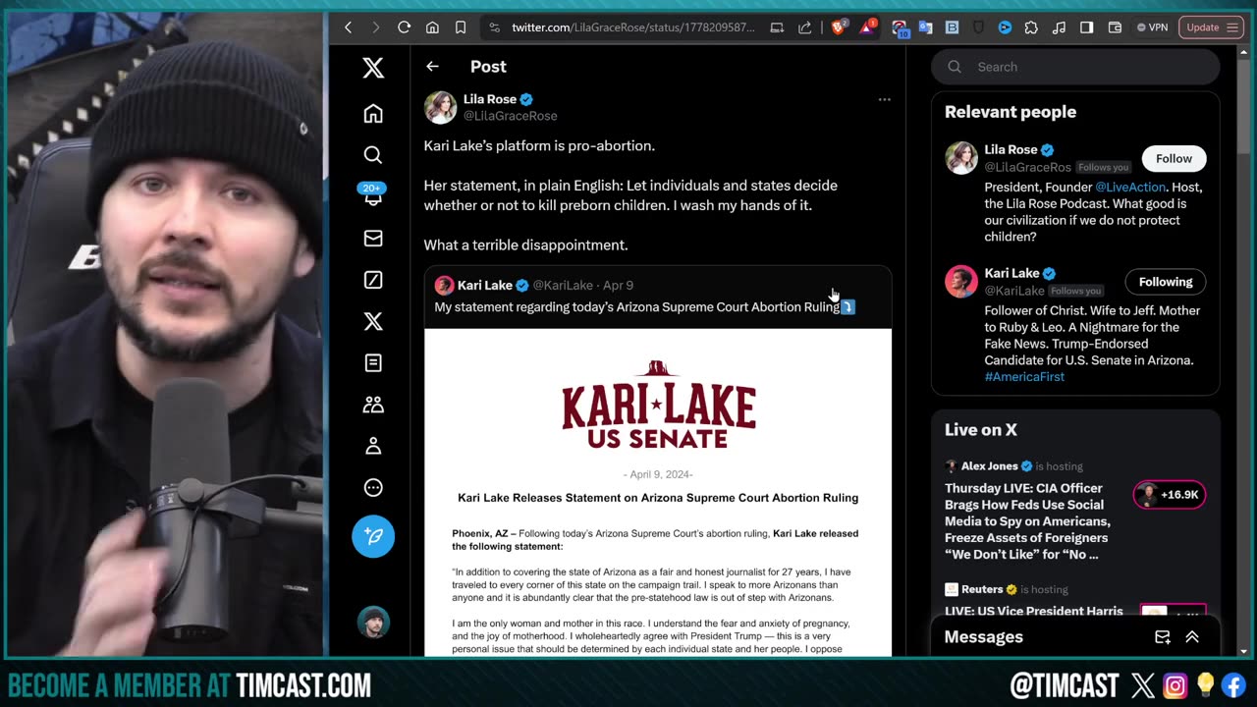This screenshot has height=707, width=1257.
Task: Open Messages envelope in the X sidebar
Action: 373,239
